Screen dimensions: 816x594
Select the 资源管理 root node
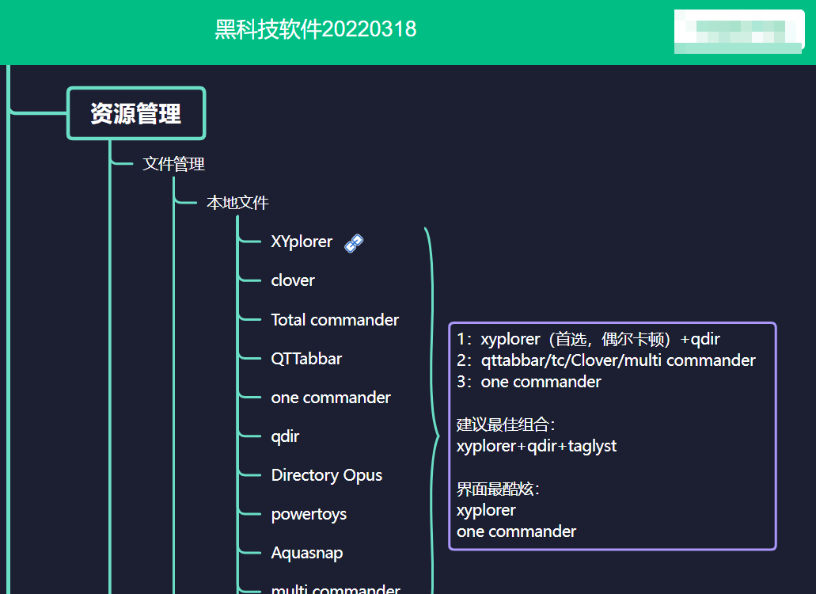136,113
